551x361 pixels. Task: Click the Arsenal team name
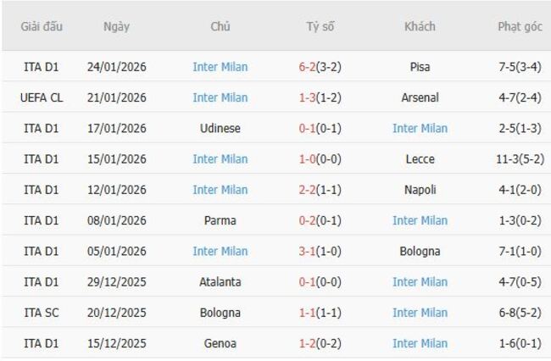pos(420,97)
